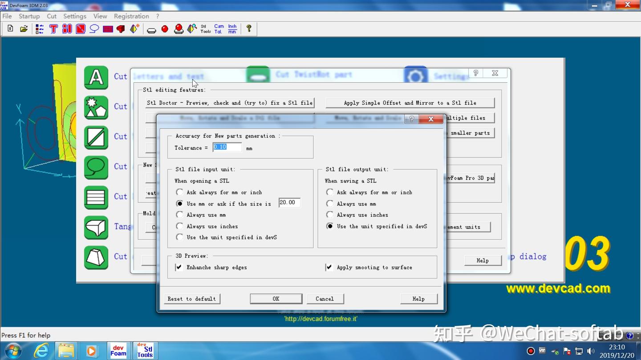Image resolution: width=641 pixels, height=360 pixels.
Task: Select the Always use inches input option
Action: tap(179, 226)
